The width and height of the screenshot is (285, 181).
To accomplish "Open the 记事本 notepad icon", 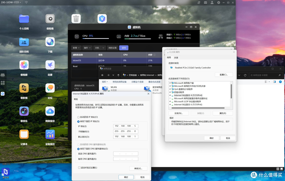I will point(24,134).
